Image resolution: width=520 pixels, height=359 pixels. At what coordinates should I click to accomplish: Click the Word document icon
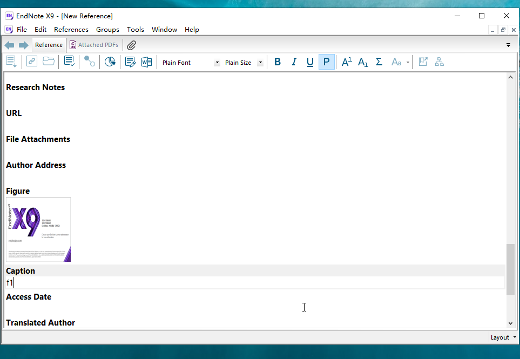point(146,62)
